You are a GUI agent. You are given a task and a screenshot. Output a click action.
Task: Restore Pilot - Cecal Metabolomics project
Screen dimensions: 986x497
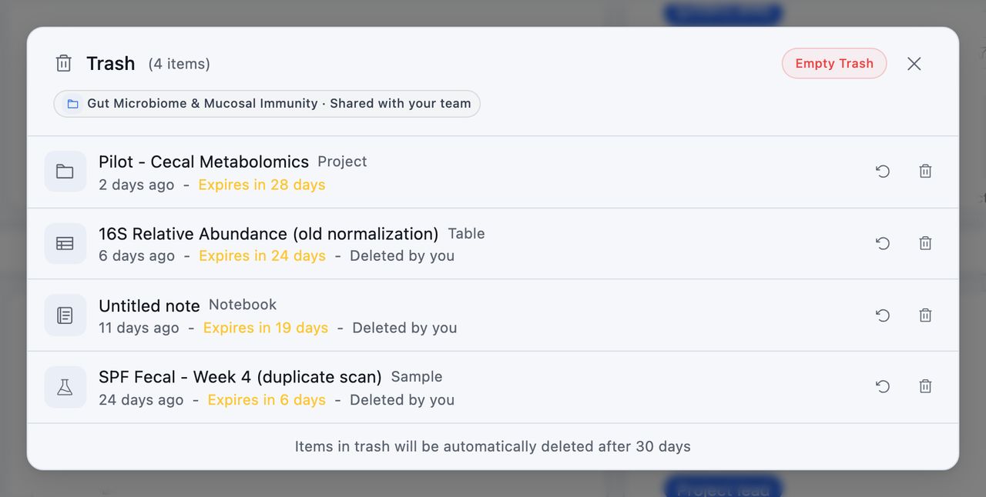[883, 172]
